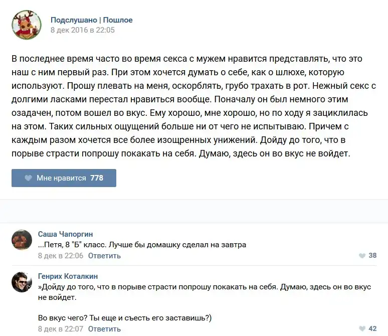Open Генрих Коталкин's profile picture
The image size is (388, 336).
pos(22,282)
